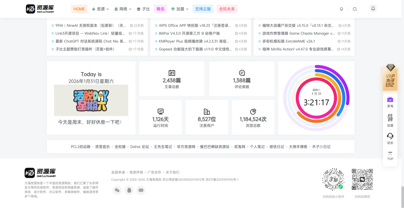Viewport: 404px width, 208px height.
Task: Open the 子比 nav item
Action: pos(143,9)
